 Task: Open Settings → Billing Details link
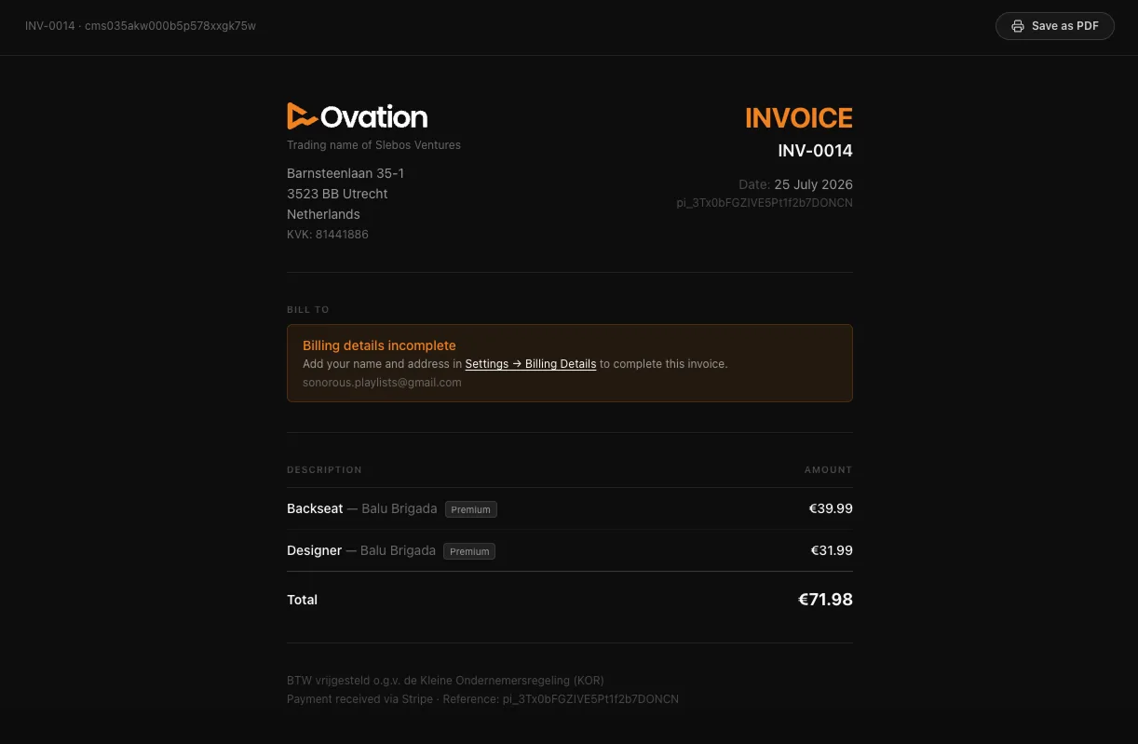[x=531, y=364]
